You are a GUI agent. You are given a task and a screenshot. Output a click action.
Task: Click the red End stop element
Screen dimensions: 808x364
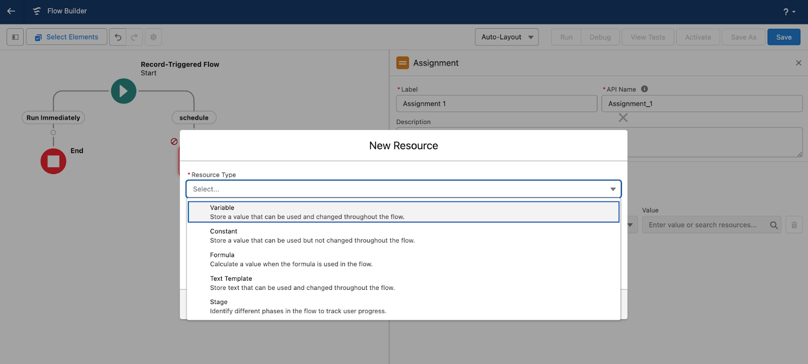(x=54, y=161)
